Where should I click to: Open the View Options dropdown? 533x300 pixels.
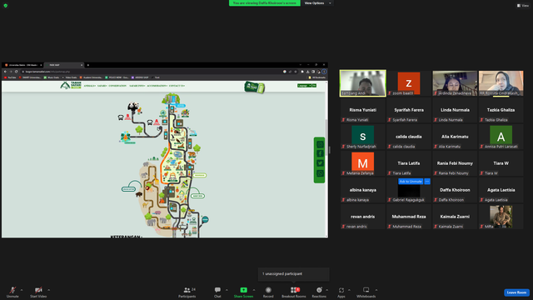point(317,3)
